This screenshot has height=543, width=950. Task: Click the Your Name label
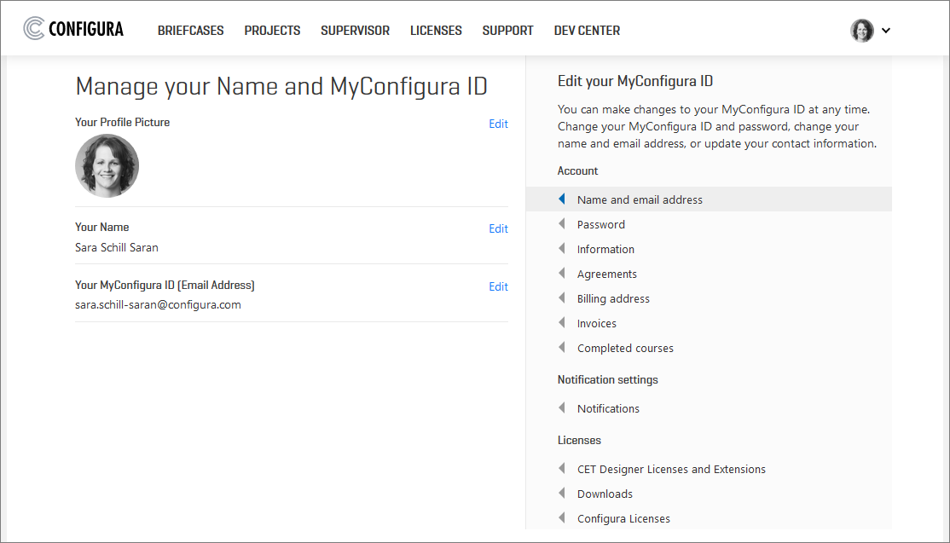[101, 227]
